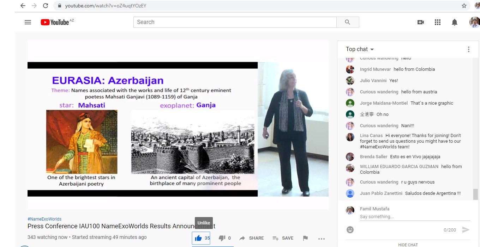
Task: Click the SHARE button
Action: tap(252, 238)
